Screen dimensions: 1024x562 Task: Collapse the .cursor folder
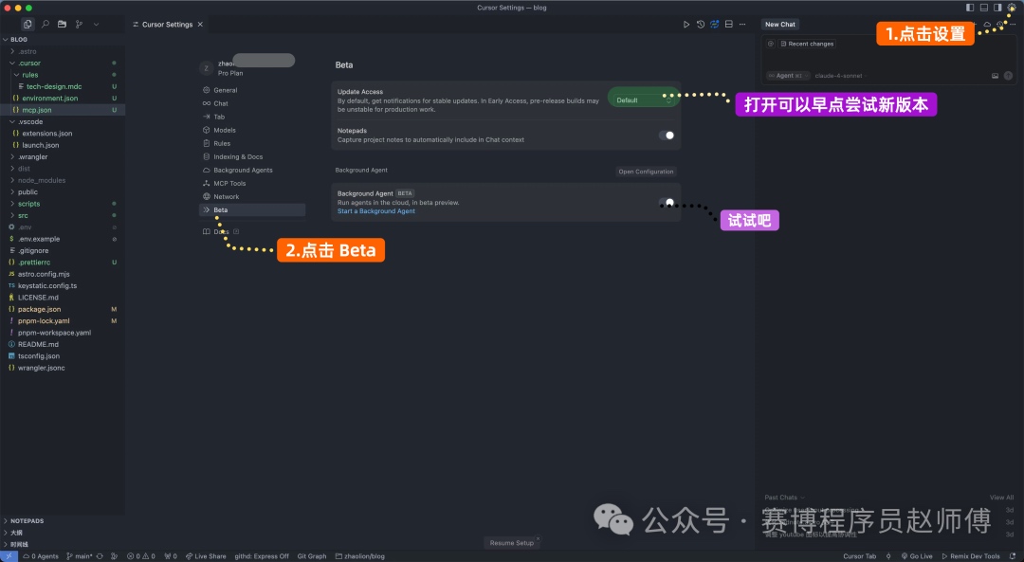tap(63, 63)
